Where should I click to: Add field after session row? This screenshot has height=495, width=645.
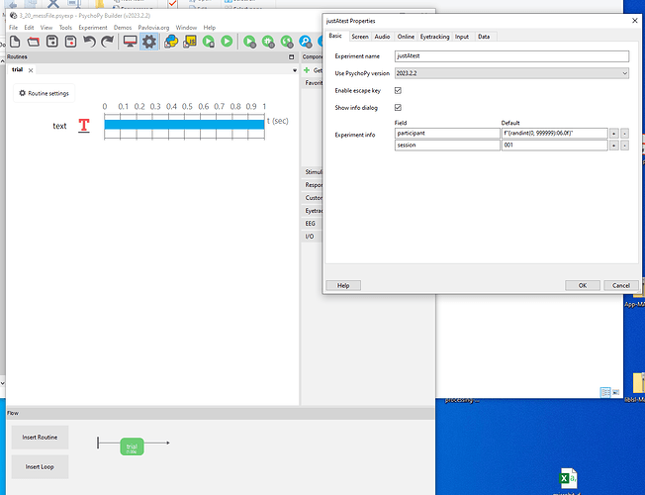(x=613, y=146)
